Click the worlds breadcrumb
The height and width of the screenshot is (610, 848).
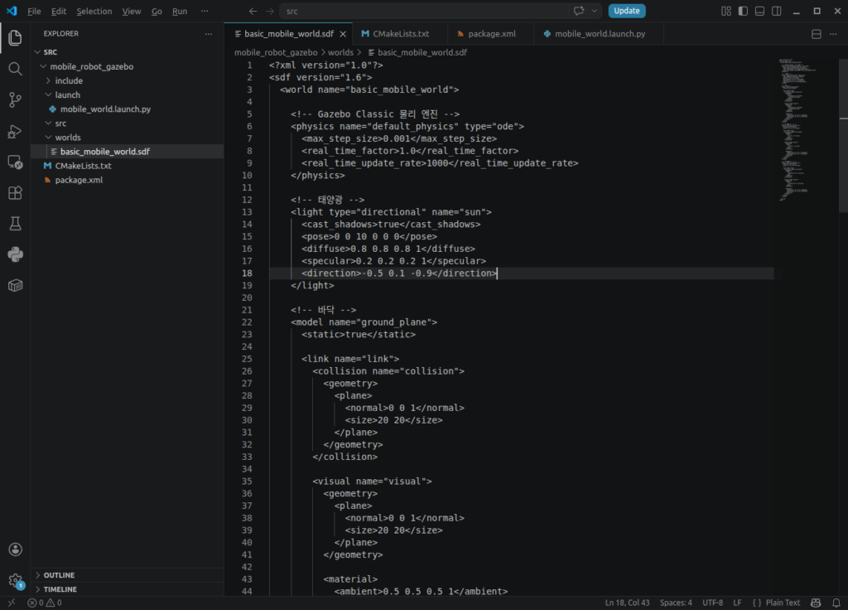point(340,52)
